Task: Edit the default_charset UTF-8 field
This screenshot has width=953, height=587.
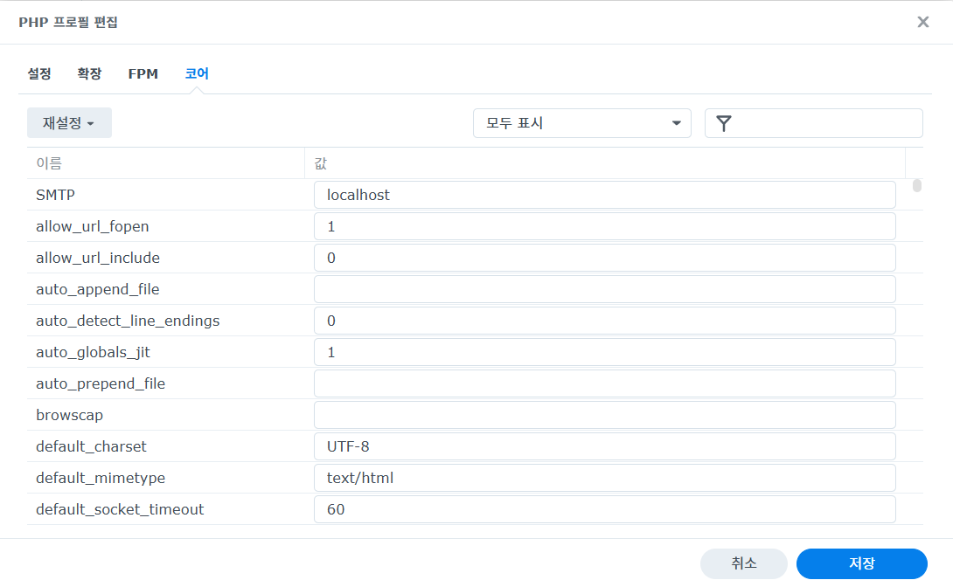Action: [x=605, y=446]
